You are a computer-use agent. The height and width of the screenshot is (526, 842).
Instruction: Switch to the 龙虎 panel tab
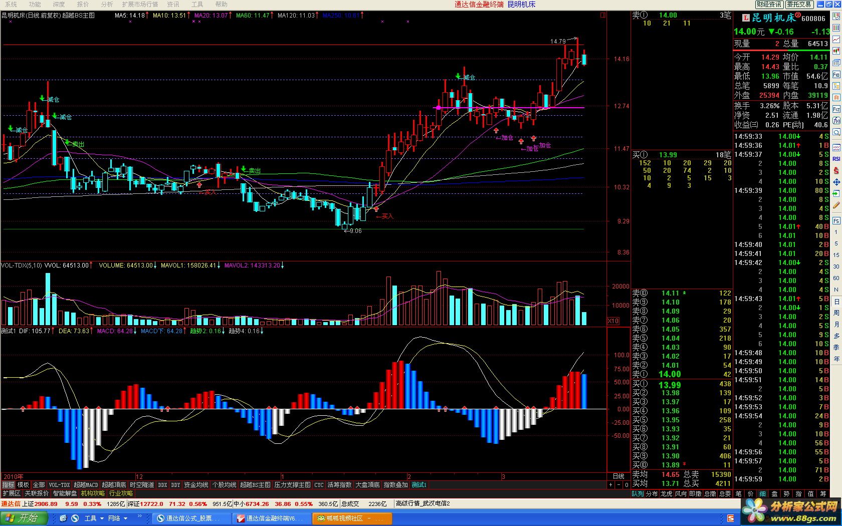[x=666, y=493]
